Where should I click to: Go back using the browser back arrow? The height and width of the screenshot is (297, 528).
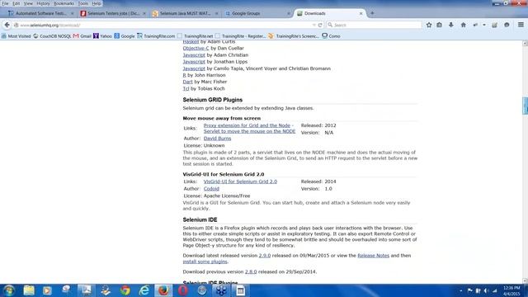7,25
